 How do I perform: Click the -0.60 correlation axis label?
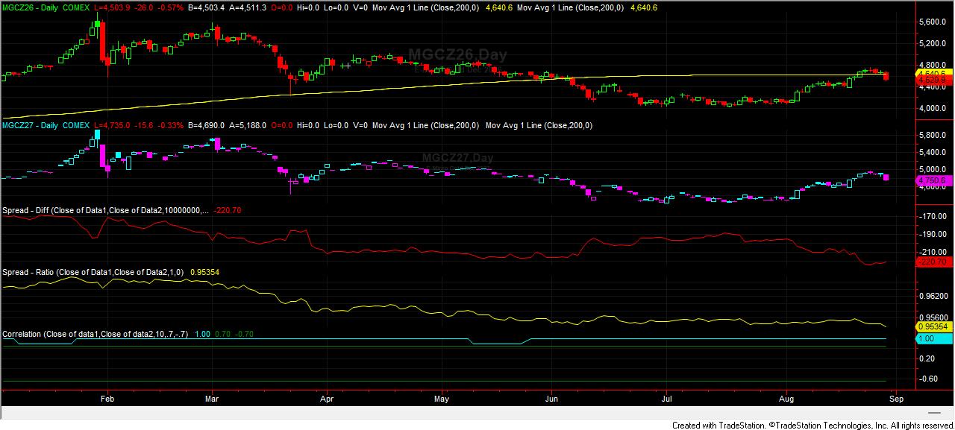coord(929,379)
